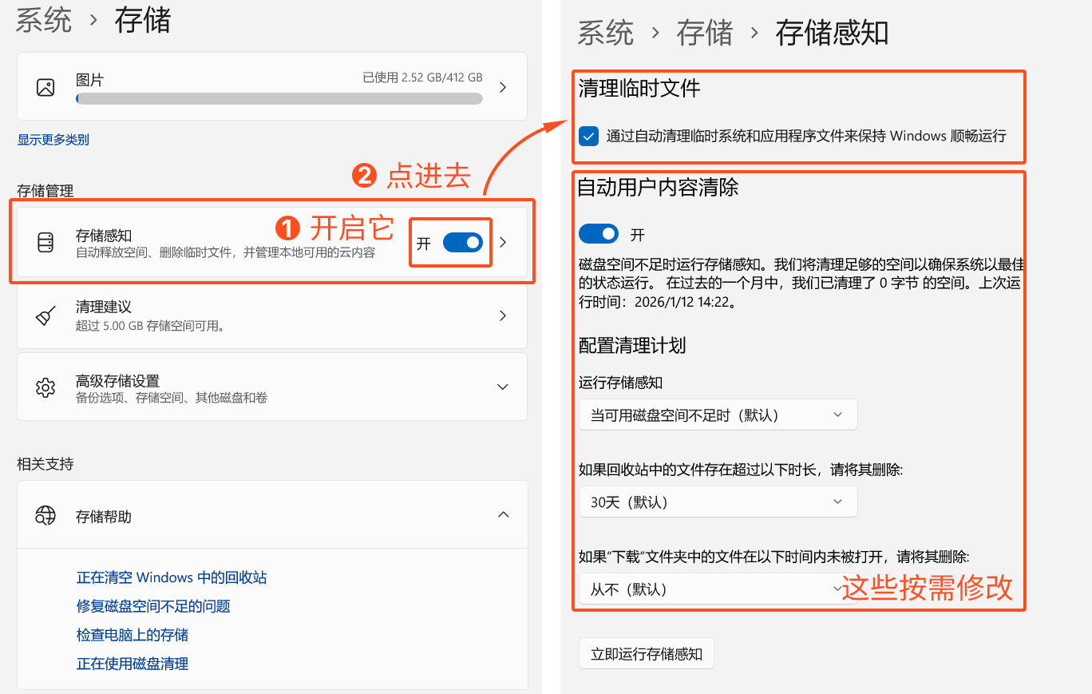Click the 高级存储设置 gear icon

[x=45, y=386]
